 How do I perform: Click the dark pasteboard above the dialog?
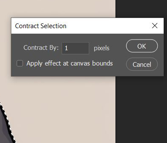[x=141, y=8]
